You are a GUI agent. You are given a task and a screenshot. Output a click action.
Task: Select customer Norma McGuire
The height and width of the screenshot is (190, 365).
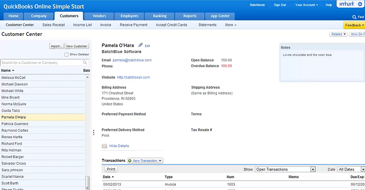43,104
